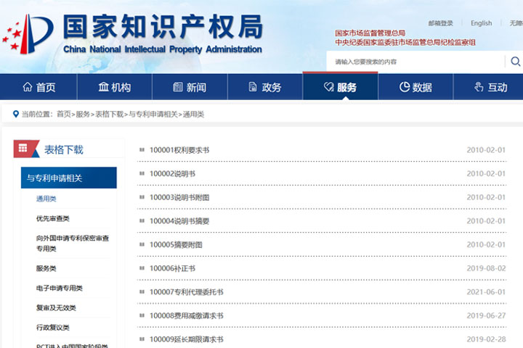Open the 100007专利代理委托书 form link

(x=186, y=292)
